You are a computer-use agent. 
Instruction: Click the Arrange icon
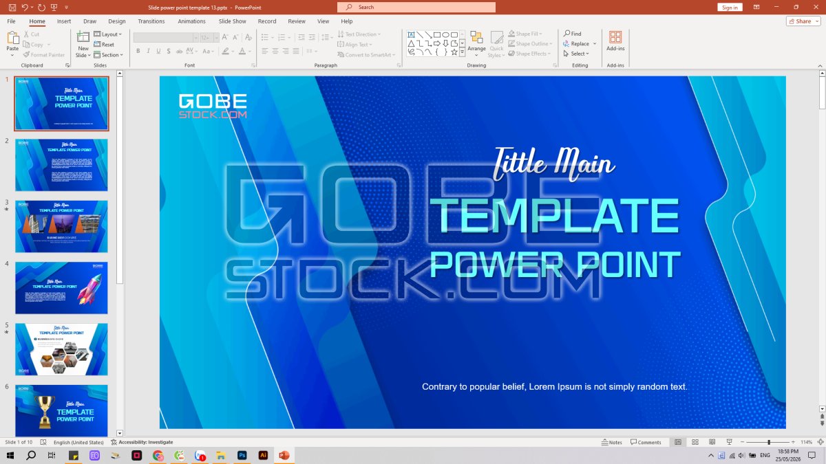coord(476,38)
